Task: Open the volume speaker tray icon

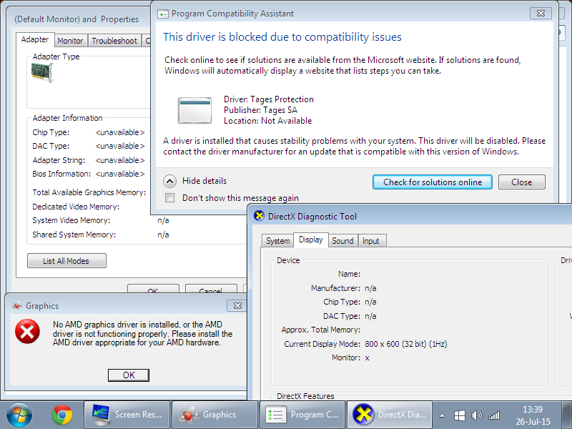Action: 476,415
